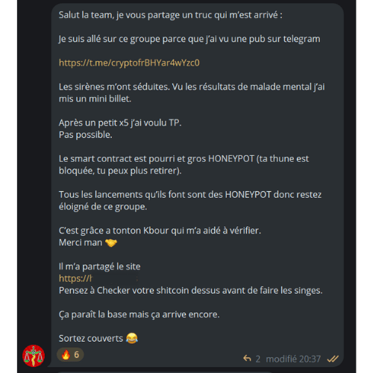Click the tonton Kbour sentence
Screen dimensions: 373x373
tap(160, 231)
